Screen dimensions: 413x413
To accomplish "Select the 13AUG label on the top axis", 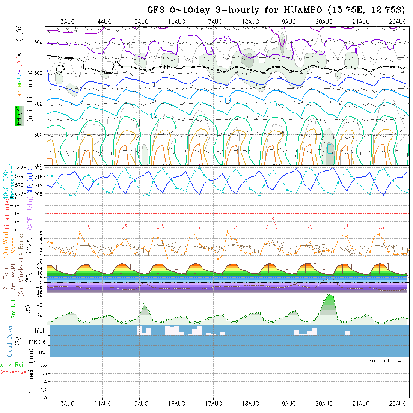I will point(66,21).
